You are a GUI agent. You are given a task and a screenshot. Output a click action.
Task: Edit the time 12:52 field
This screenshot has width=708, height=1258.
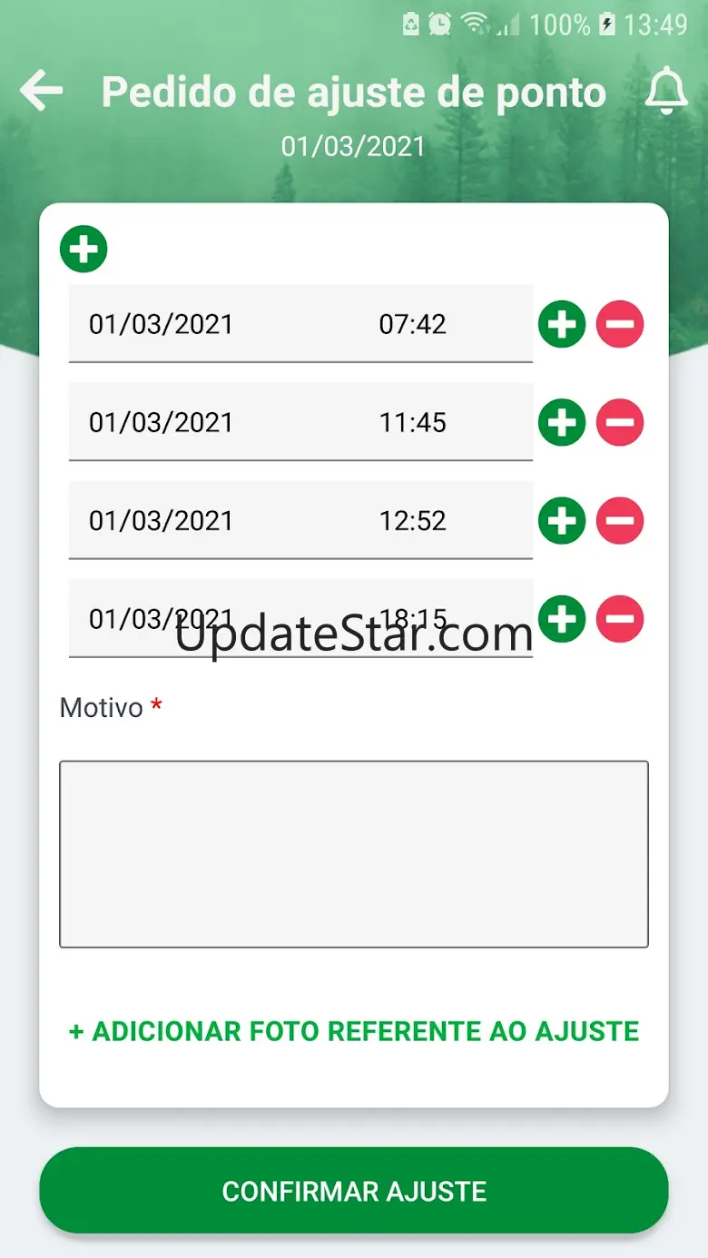[413, 520]
